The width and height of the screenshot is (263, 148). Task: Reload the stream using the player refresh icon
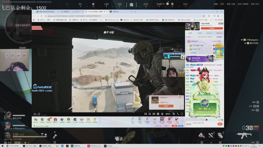point(39,114)
